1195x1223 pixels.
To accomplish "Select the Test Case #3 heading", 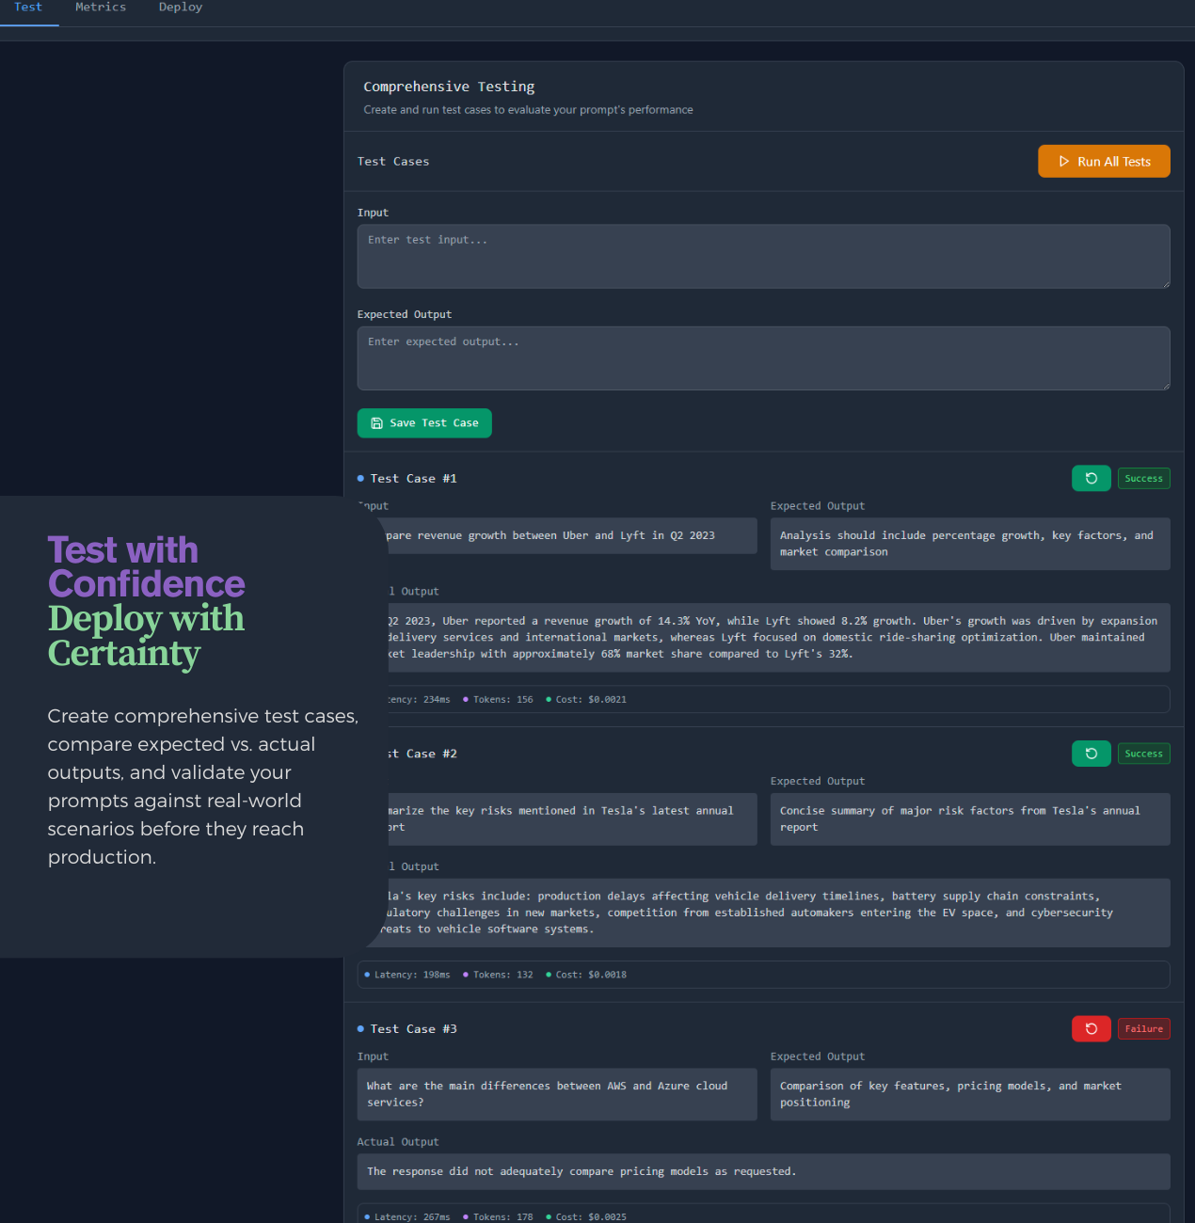I will tap(414, 1029).
